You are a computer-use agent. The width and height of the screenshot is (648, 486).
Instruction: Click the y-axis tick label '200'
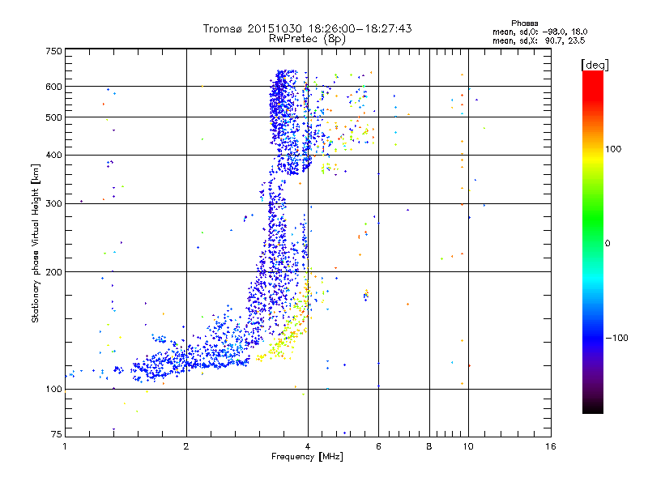pos(53,272)
